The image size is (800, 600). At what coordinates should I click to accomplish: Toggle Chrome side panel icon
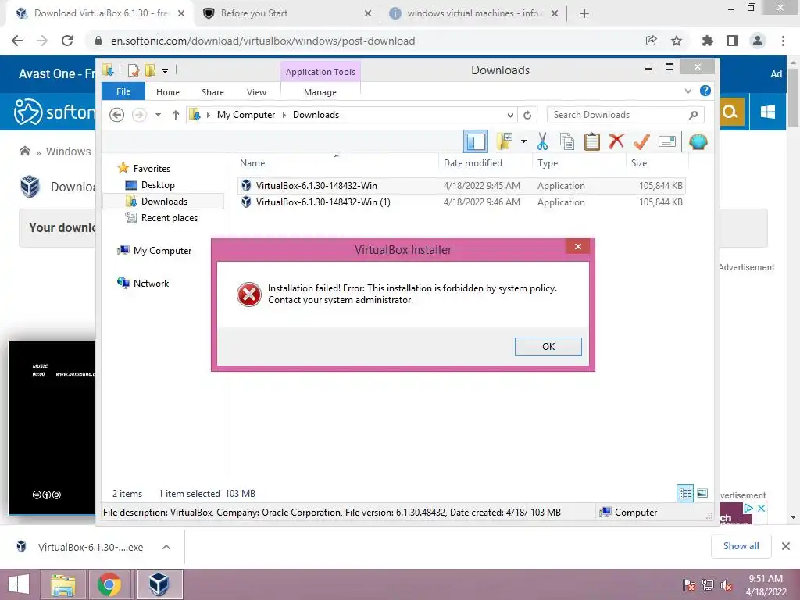click(733, 41)
